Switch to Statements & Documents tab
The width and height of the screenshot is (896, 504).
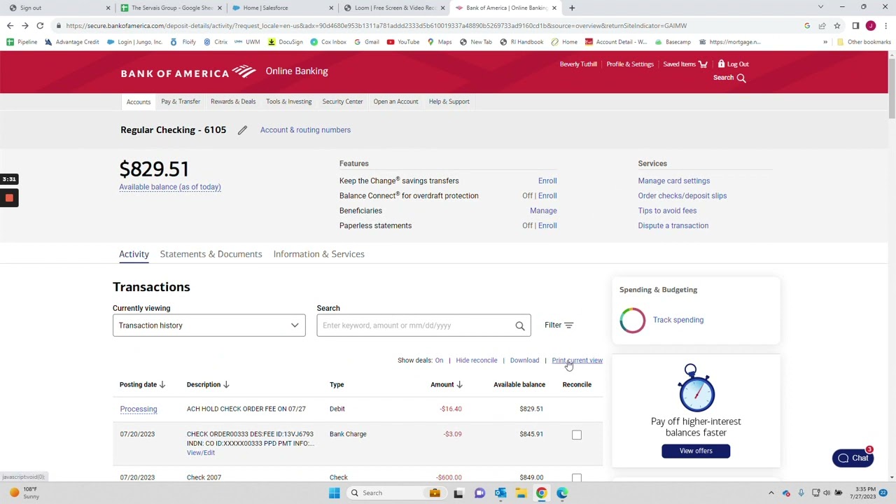(x=211, y=254)
